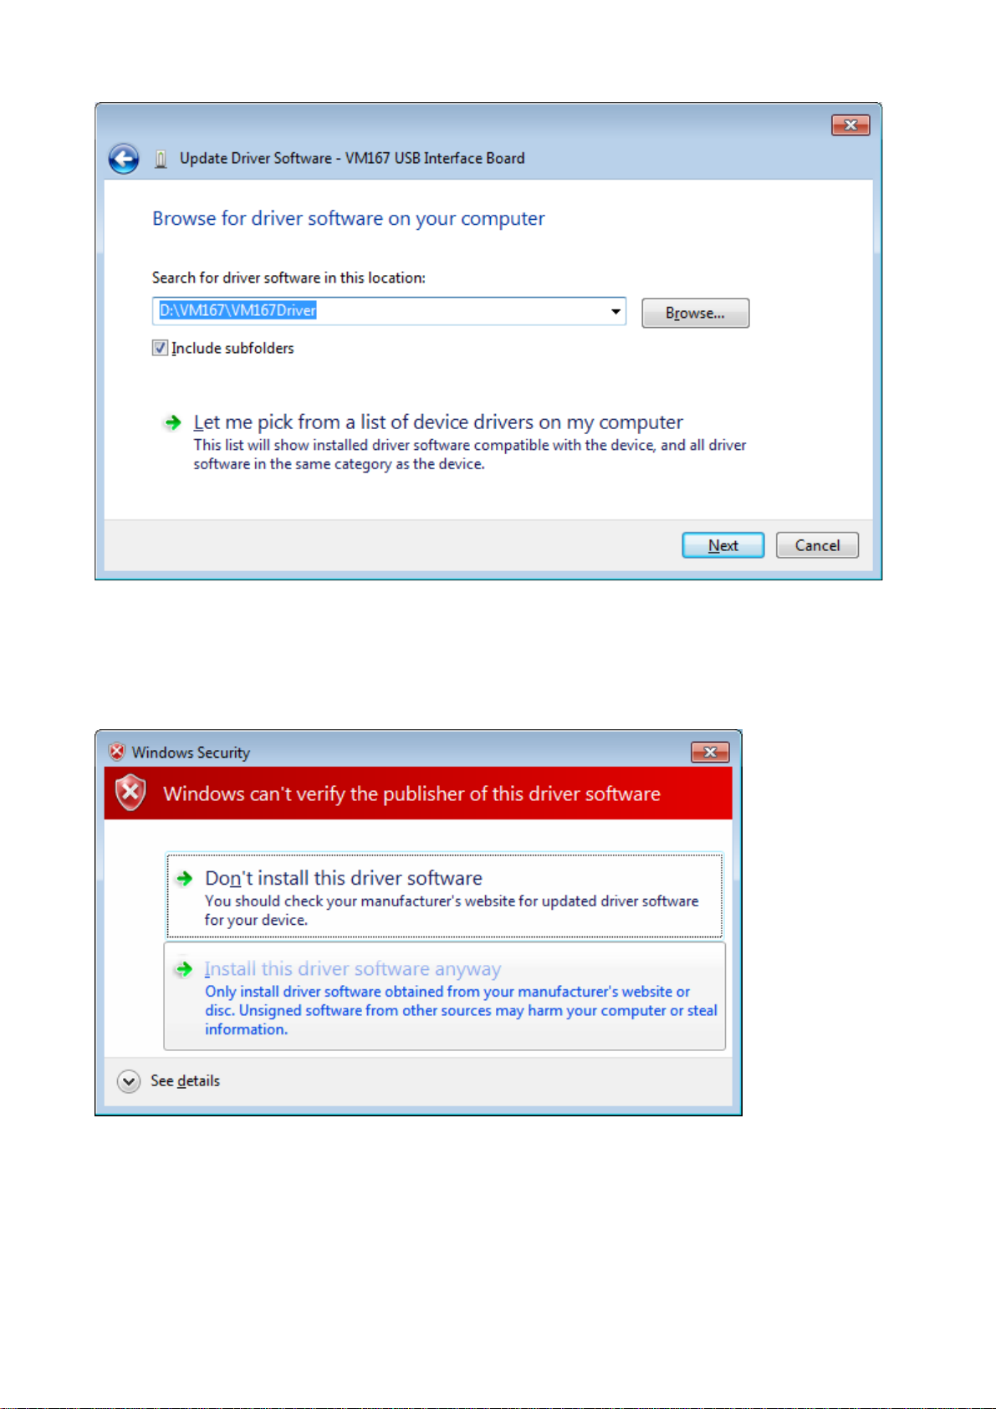Screen dimensions: 996x1409
Task: Choose Install this driver software anyway
Action: (x=444, y=996)
